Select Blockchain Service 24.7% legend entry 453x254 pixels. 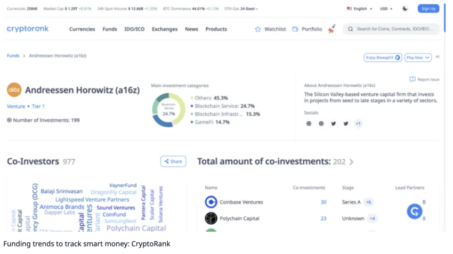(222, 106)
